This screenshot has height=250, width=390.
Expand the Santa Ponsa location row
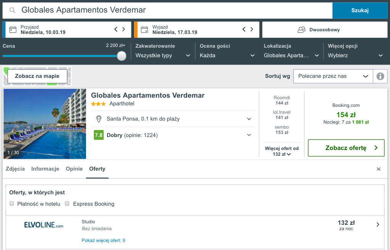[173, 119]
